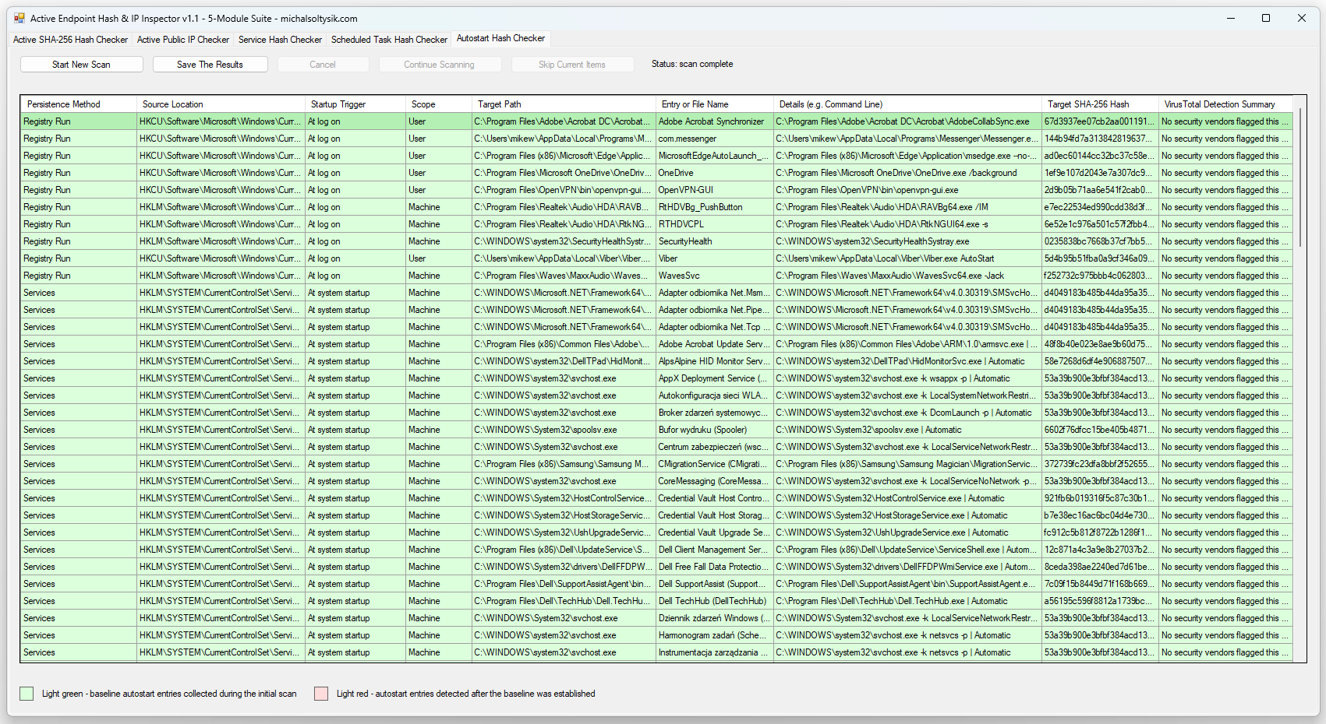Switch to Active SHA-256 Hash Checker tab
This screenshot has height=724, width=1326.
click(x=70, y=40)
